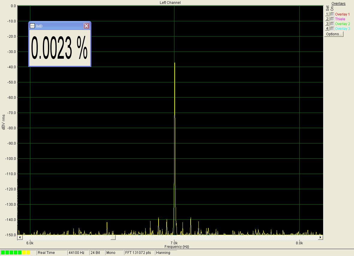
Task: Enable the Overlay 1 checkbox
Action: pyautogui.click(x=332, y=14)
